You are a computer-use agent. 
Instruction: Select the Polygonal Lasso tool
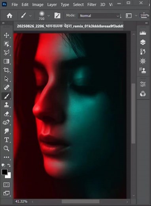(6, 52)
